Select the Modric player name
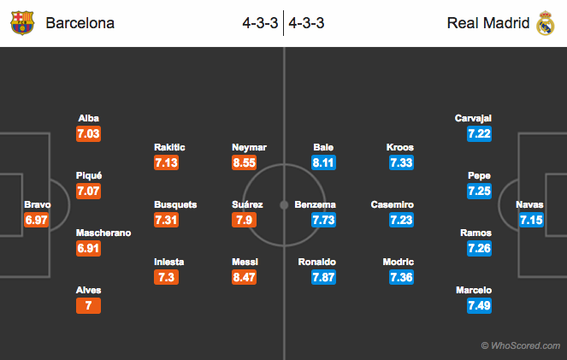 click(x=399, y=262)
